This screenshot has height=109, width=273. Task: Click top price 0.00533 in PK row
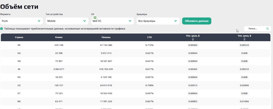pos(244,45)
